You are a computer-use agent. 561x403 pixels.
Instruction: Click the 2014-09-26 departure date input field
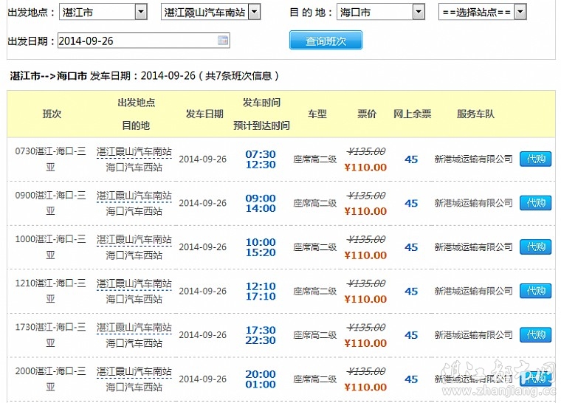tap(137, 41)
